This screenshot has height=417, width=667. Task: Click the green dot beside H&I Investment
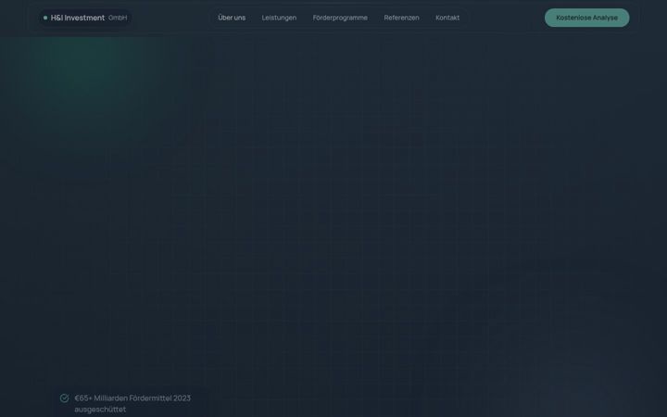click(x=45, y=18)
